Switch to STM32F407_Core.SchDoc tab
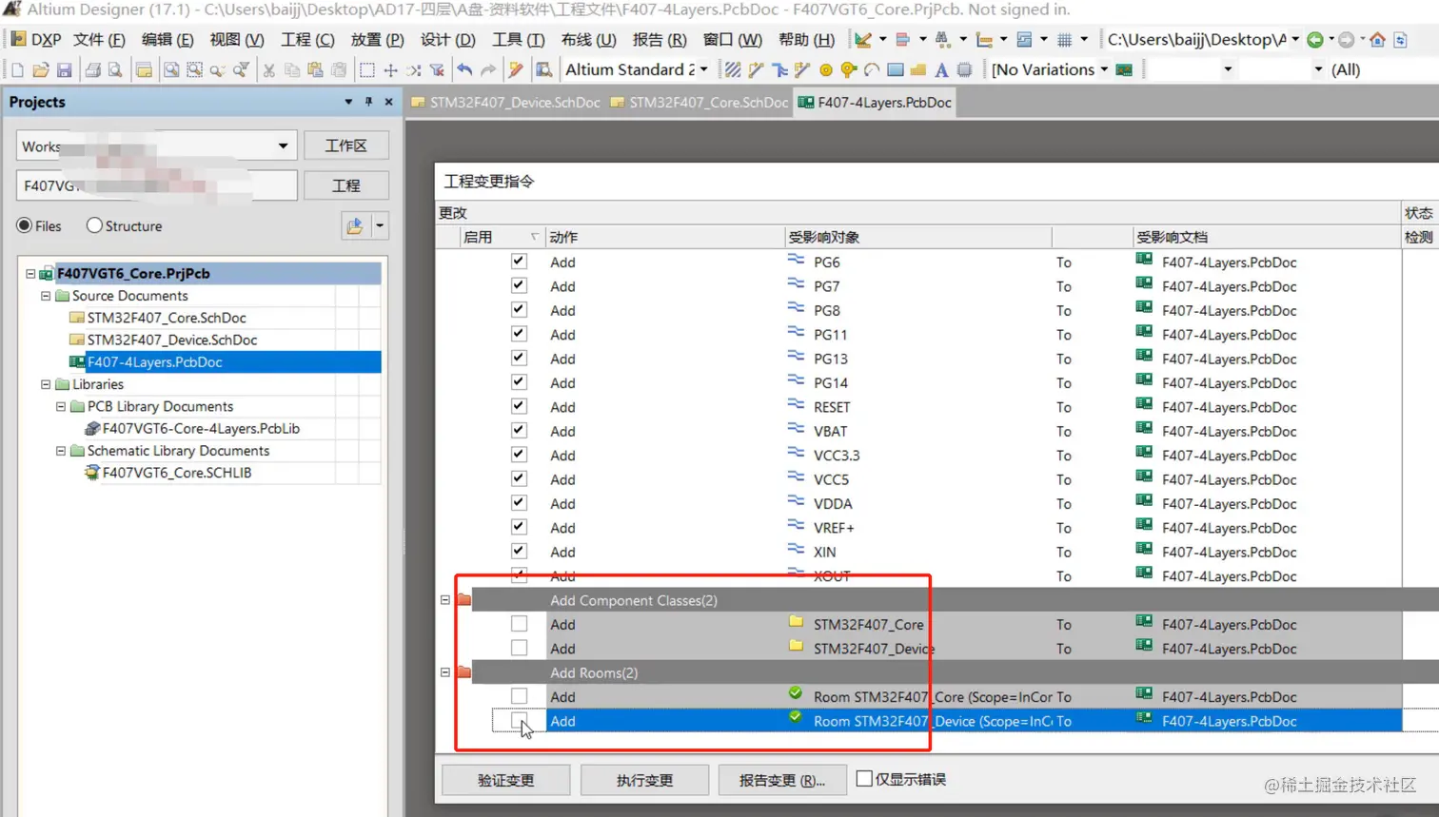This screenshot has height=817, width=1439. (700, 103)
